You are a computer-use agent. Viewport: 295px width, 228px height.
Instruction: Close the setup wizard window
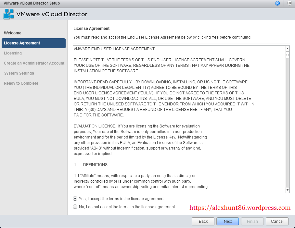[x=289, y=3]
